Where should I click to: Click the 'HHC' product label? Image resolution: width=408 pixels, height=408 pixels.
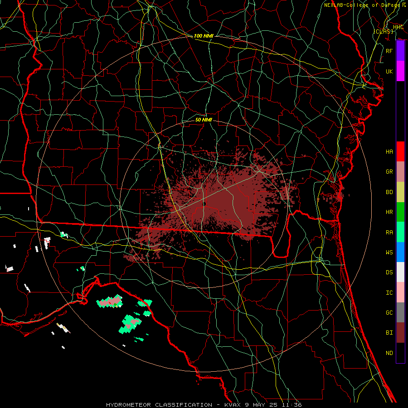pos(398,27)
